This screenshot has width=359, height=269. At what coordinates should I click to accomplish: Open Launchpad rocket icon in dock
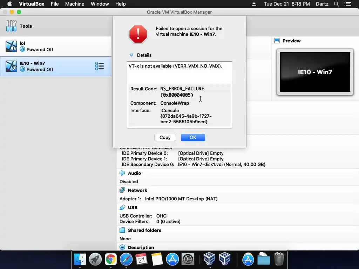pyautogui.click(x=95, y=260)
